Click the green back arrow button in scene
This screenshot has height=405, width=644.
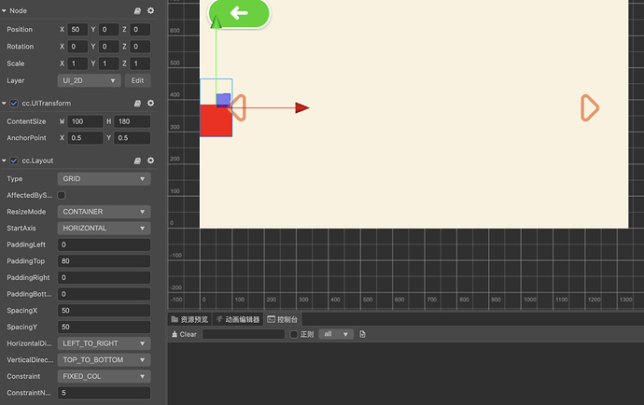[x=239, y=13]
